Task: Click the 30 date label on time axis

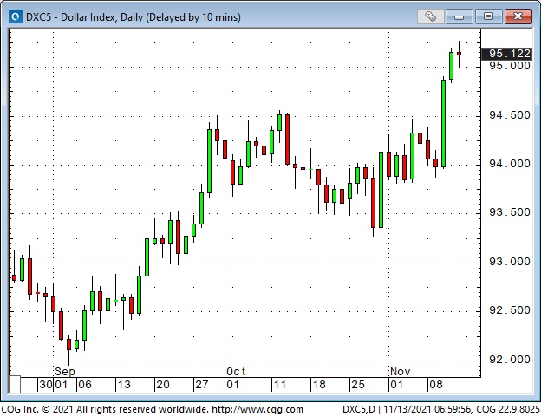Action: [46, 385]
